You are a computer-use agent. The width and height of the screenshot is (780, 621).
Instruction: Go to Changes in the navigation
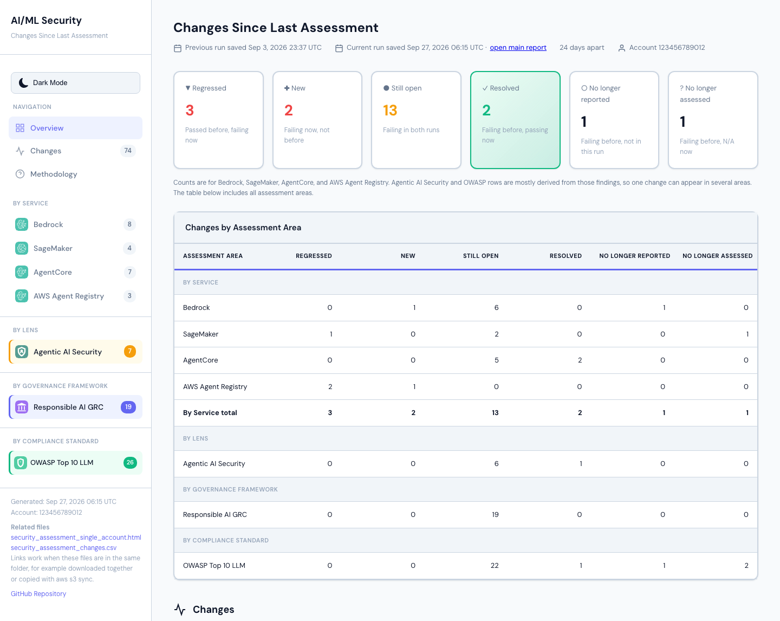click(x=75, y=151)
